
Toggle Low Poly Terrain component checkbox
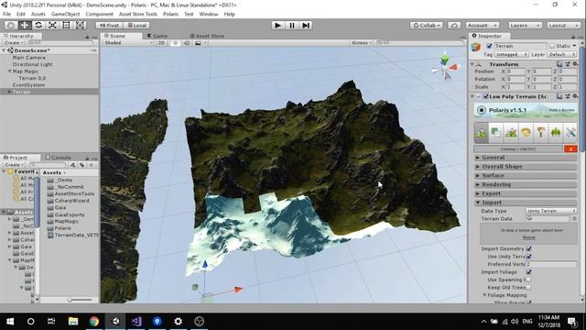coord(486,96)
